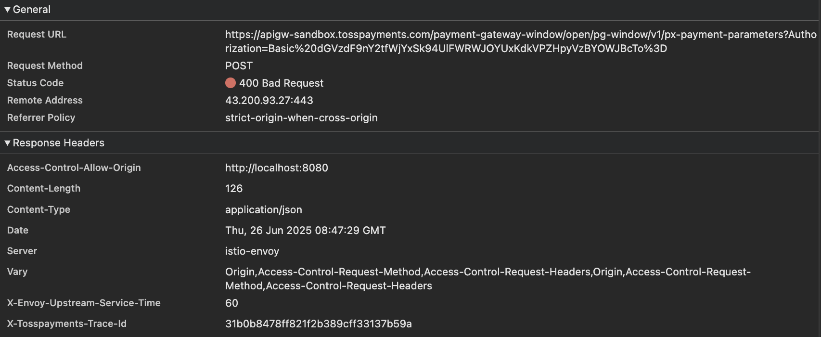821x337 pixels.
Task: Click the red 400 status indicator dot
Action: (231, 83)
